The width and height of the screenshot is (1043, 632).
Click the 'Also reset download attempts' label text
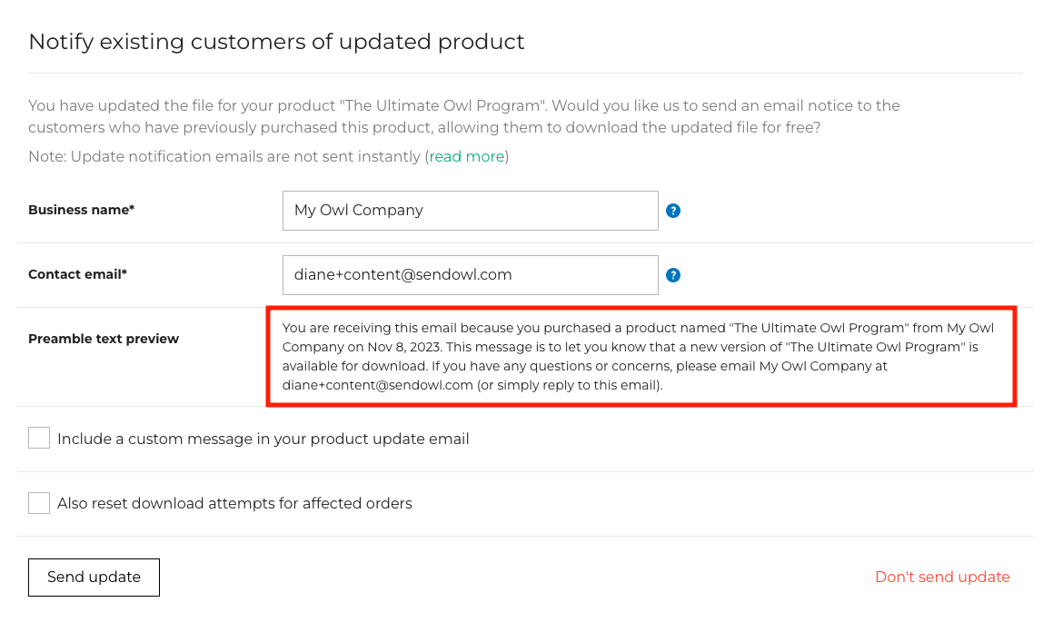[234, 504]
